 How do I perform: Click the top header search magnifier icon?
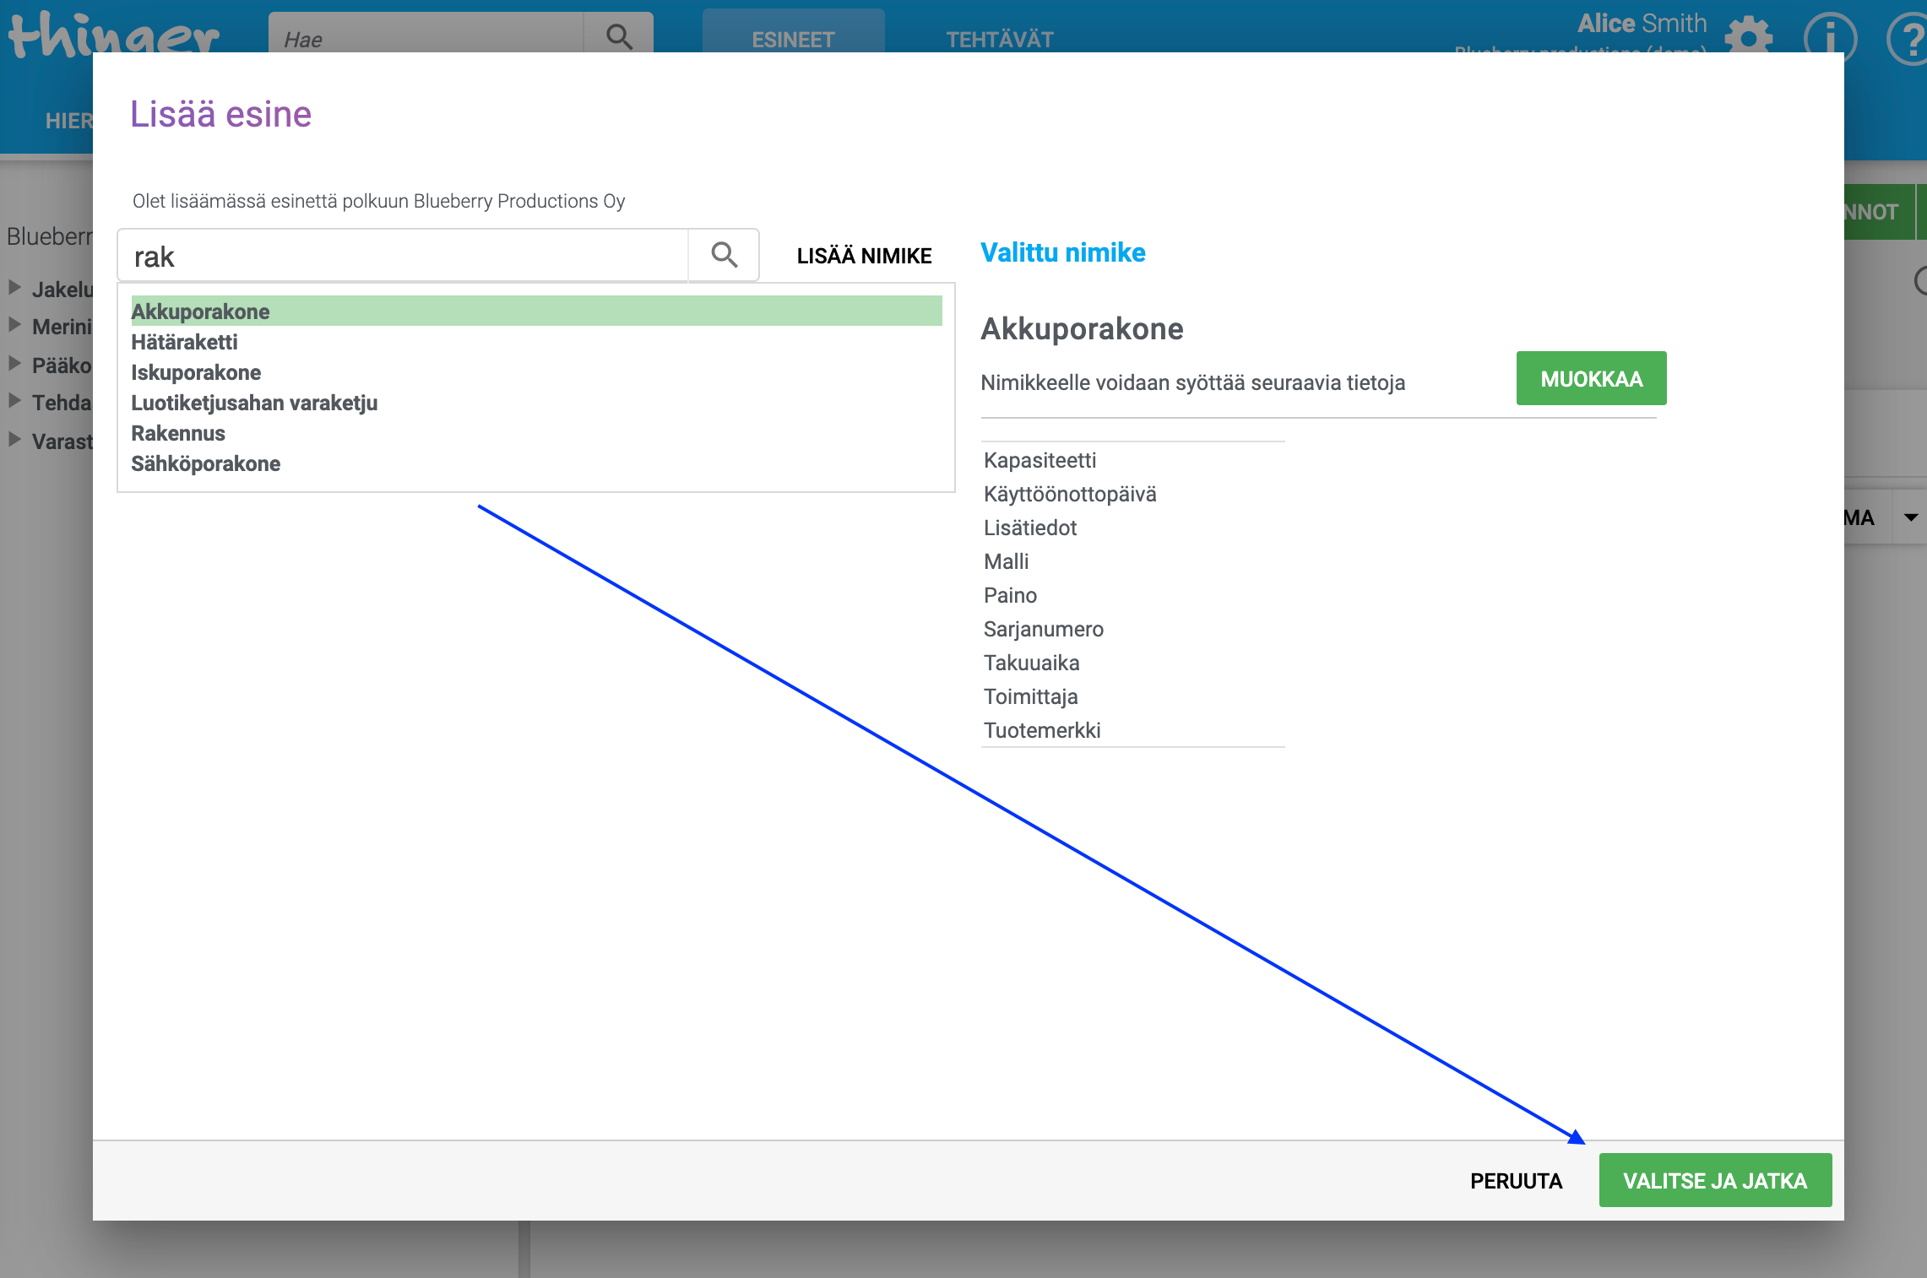click(619, 35)
